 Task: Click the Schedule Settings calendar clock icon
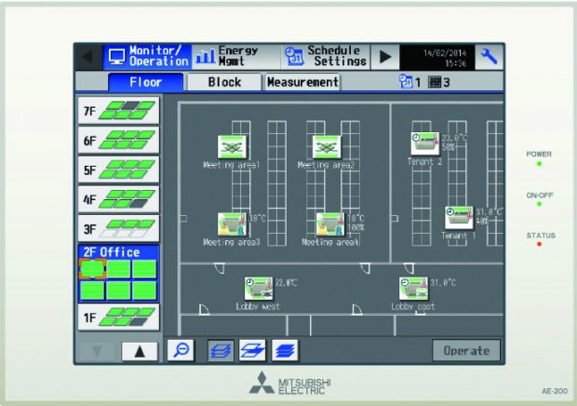pos(294,57)
